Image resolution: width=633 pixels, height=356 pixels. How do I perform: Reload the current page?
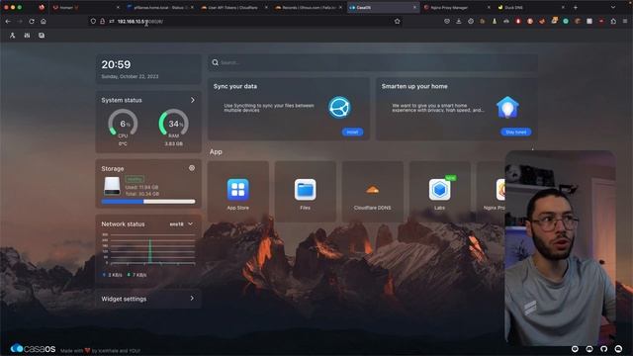pyautogui.click(x=32, y=22)
